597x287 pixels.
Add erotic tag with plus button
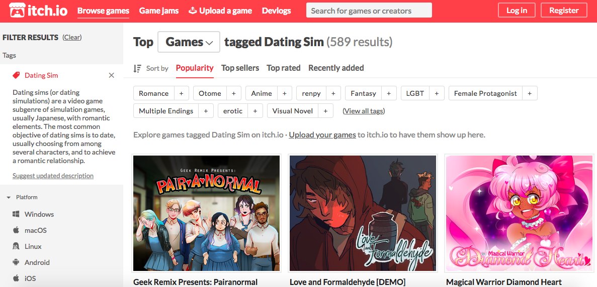[255, 111]
